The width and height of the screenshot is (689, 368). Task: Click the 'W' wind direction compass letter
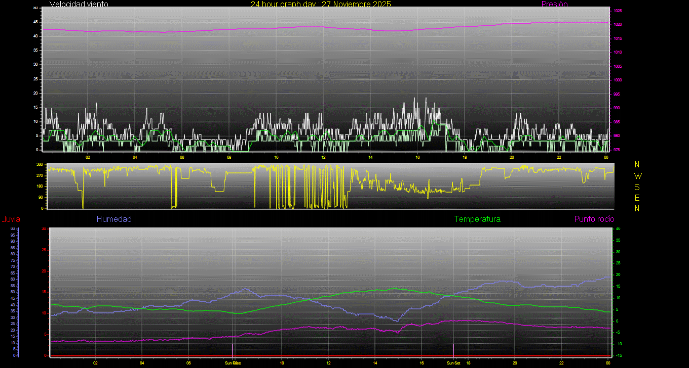(637, 176)
